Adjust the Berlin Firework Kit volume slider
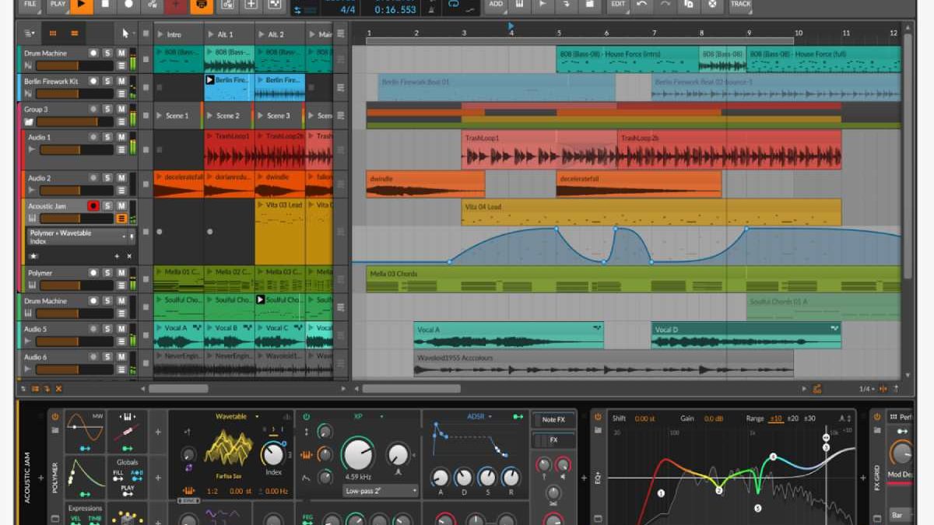 click(75, 94)
